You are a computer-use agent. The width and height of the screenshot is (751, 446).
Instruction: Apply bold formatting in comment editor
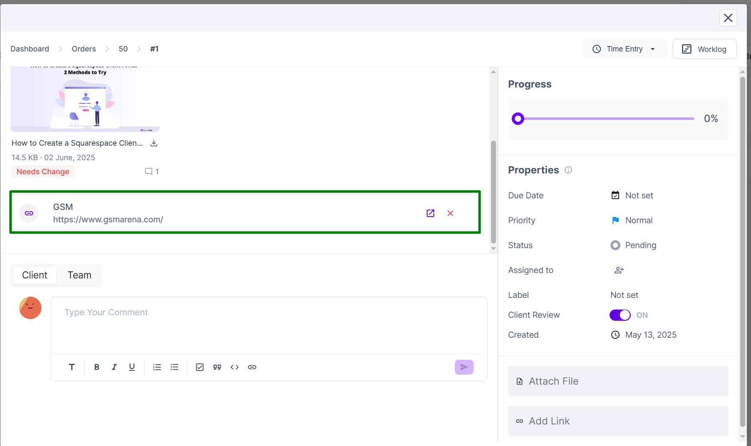97,367
